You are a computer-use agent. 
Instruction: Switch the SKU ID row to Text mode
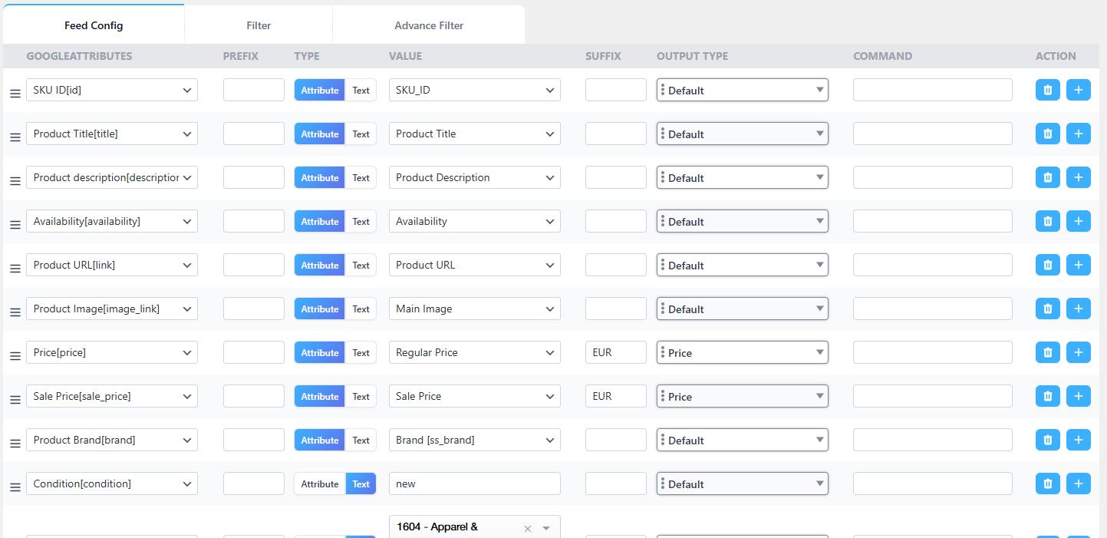coord(361,90)
